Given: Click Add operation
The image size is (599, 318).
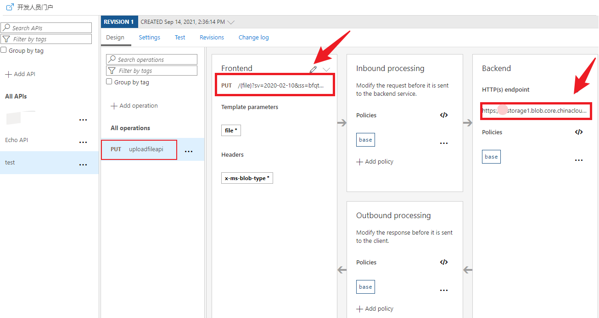Looking at the screenshot, I should click(x=134, y=106).
